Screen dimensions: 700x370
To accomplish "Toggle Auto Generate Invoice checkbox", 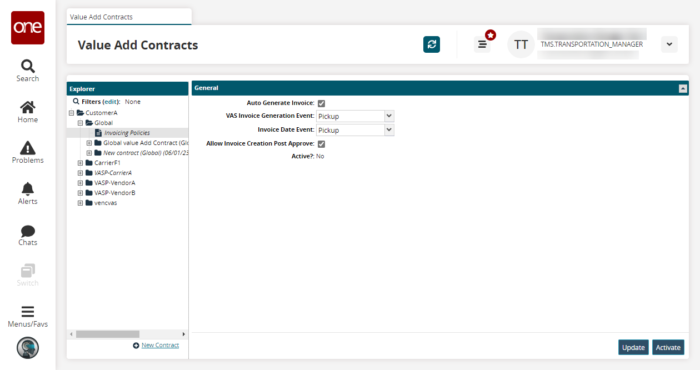I will click(321, 103).
